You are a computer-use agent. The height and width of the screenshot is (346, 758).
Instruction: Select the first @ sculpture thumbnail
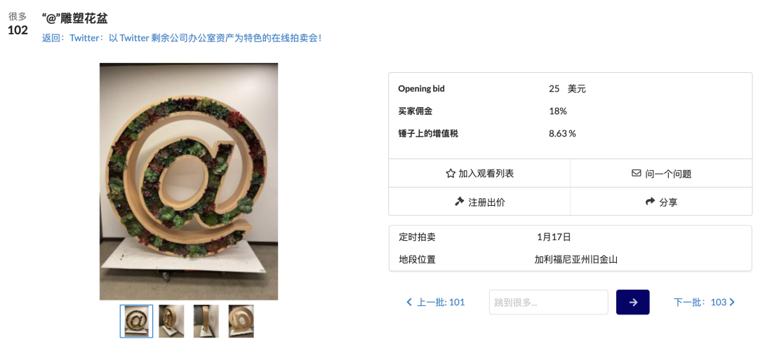click(136, 321)
